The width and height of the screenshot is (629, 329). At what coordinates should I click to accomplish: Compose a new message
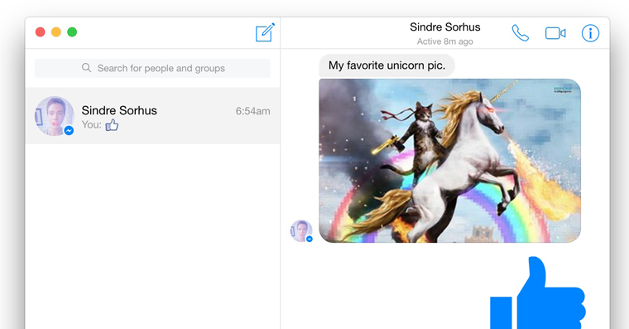click(265, 32)
